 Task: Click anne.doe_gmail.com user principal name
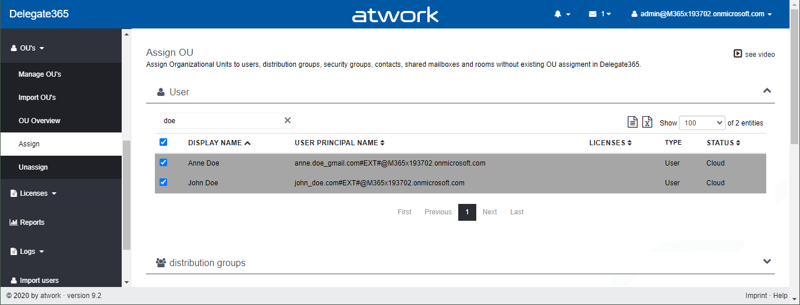point(390,163)
